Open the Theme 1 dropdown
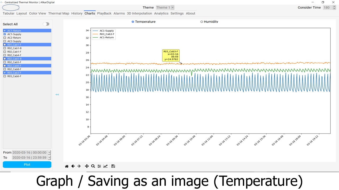 (x=165, y=7)
